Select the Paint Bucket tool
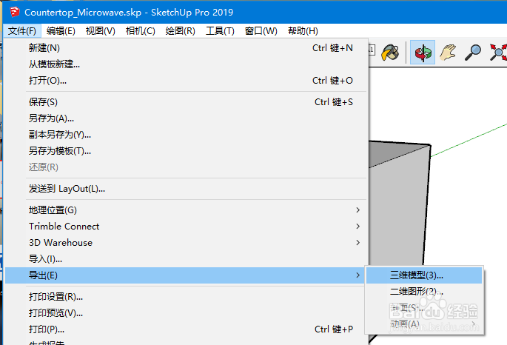Image resolution: width=507 pixels, height=345 pixels. tap(390, 53)
